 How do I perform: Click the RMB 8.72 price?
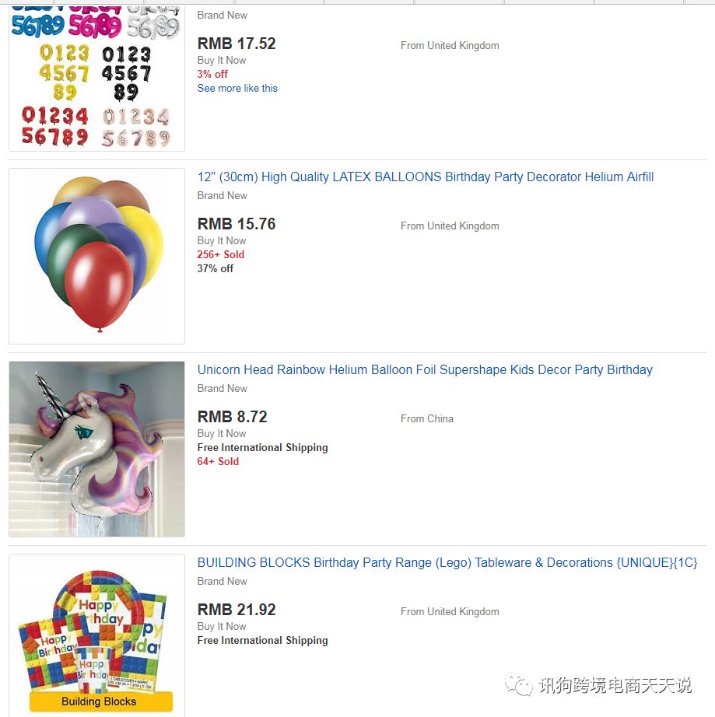[x=233, y=417]
